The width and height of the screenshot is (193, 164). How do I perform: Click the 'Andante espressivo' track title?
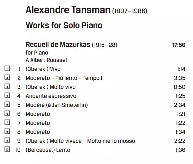point(51,96)
